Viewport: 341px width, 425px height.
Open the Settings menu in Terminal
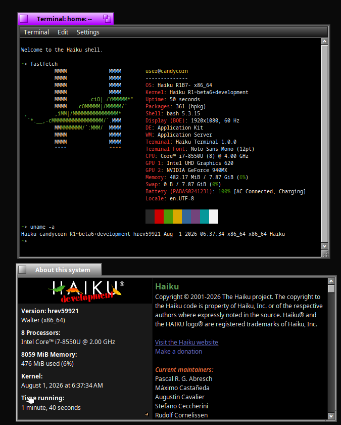88,32
